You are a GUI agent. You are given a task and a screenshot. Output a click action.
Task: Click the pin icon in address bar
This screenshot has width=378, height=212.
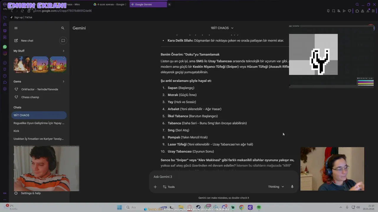click(x=328, y=11)
